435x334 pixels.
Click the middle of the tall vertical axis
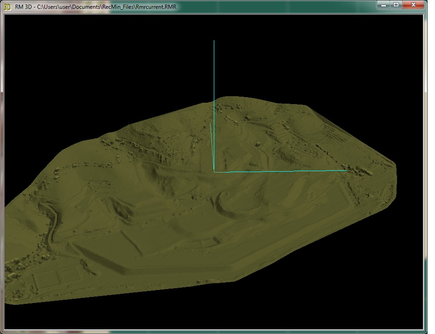pyautogui.click(x=214, y=106)
